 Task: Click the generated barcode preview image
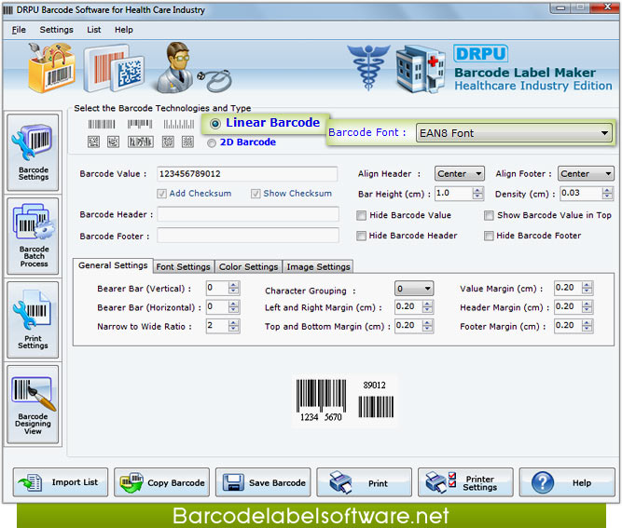click(x=345, y=401)
